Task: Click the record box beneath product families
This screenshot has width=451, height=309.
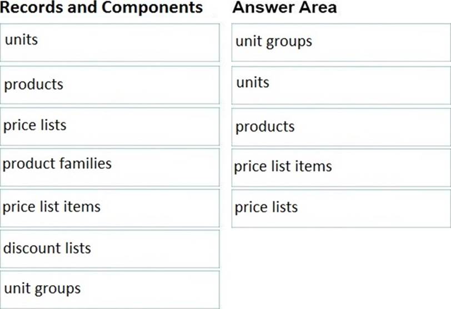Action: pyautogui.click(x=109, y=207)
